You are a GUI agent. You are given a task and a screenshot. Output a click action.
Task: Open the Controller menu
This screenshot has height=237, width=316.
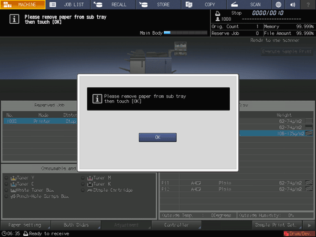click(177, 225)
